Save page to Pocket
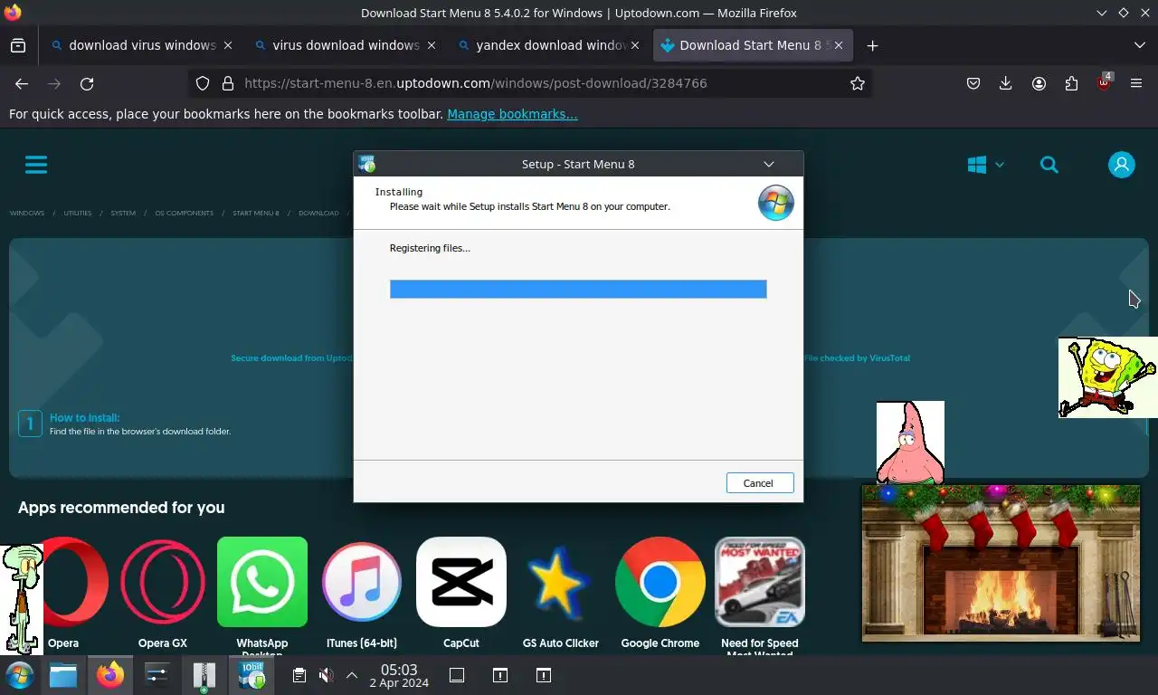The image size is (1158, 695). pyautogui.click(x=973, y=83)
